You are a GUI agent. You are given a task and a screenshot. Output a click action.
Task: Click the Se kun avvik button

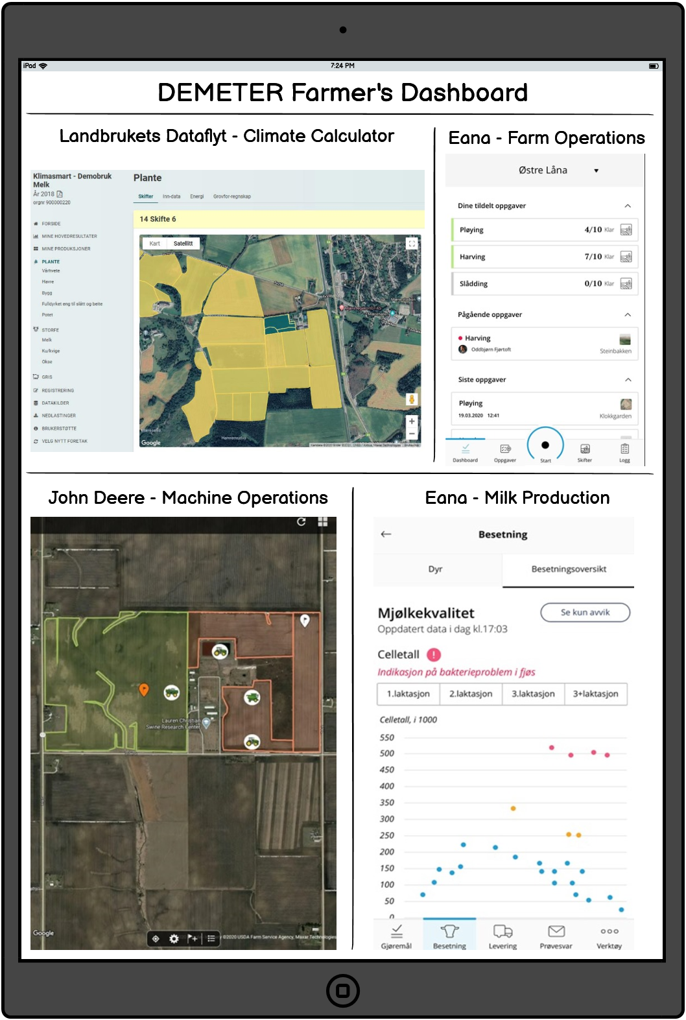tap(585, 612)
